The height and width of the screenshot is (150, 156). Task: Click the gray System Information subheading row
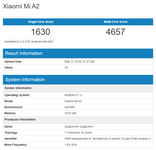coord(78,88)
